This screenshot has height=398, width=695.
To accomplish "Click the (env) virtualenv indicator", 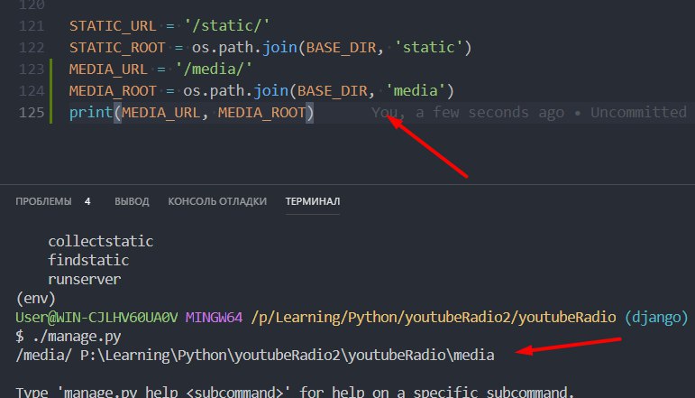I will coord(35,298).
